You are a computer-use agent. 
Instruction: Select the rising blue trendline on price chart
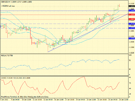[88, 33]
